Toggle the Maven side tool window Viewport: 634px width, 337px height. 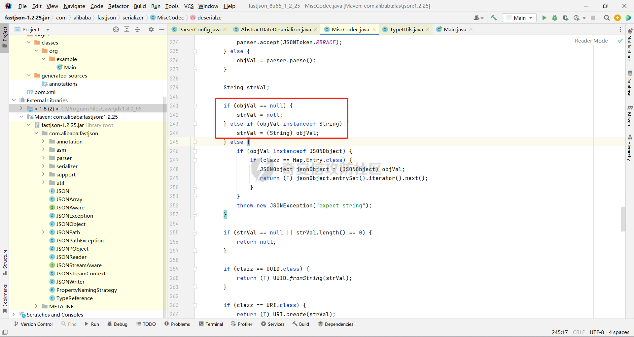[630, 115]
